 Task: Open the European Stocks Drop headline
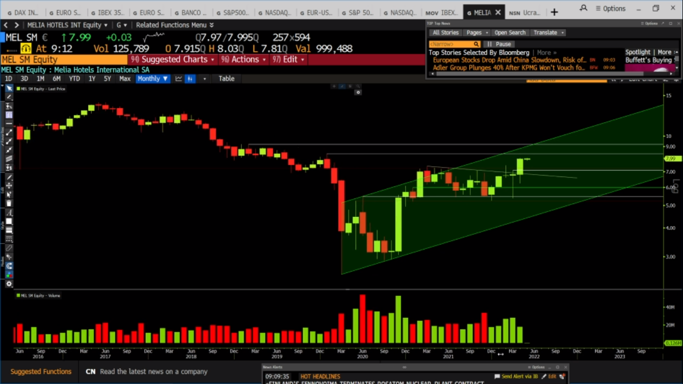[509, 60]
